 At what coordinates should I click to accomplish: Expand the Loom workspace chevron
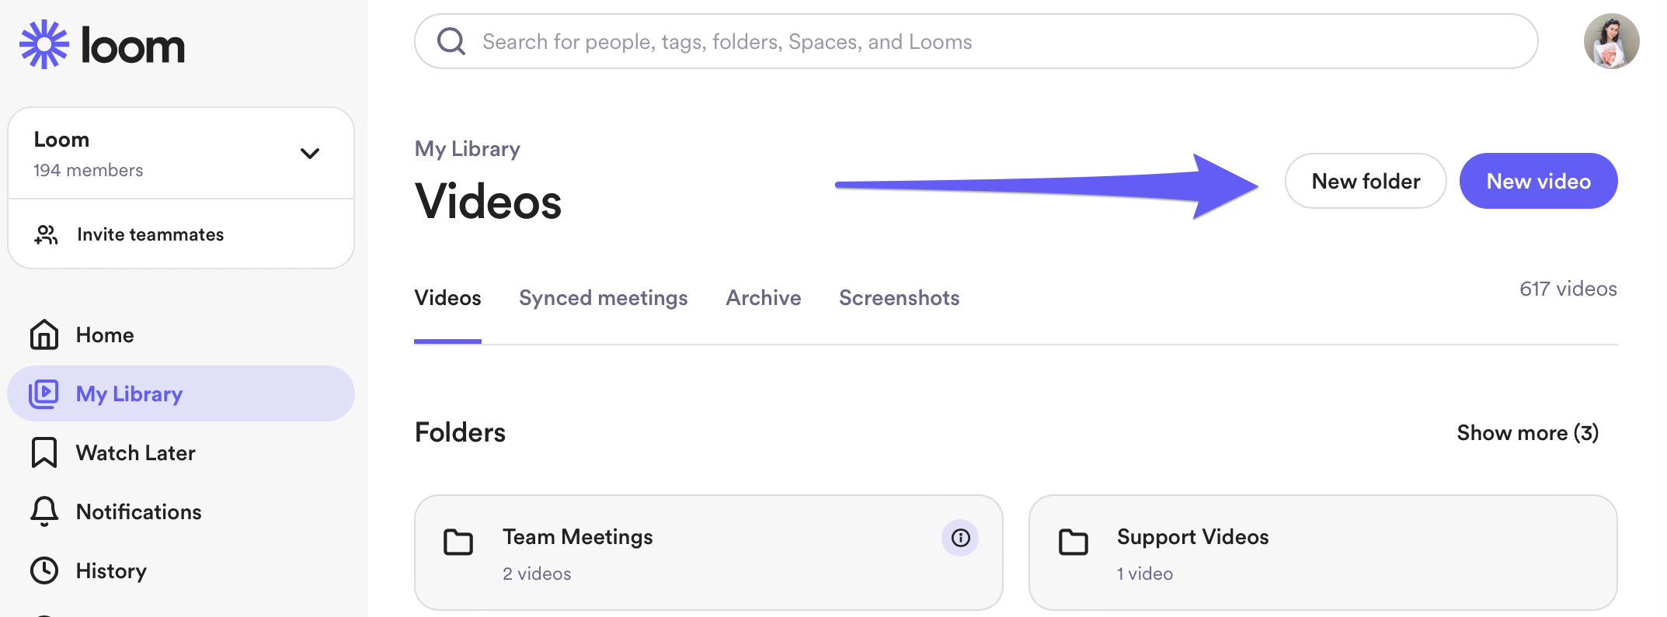[x=310, y=154]
